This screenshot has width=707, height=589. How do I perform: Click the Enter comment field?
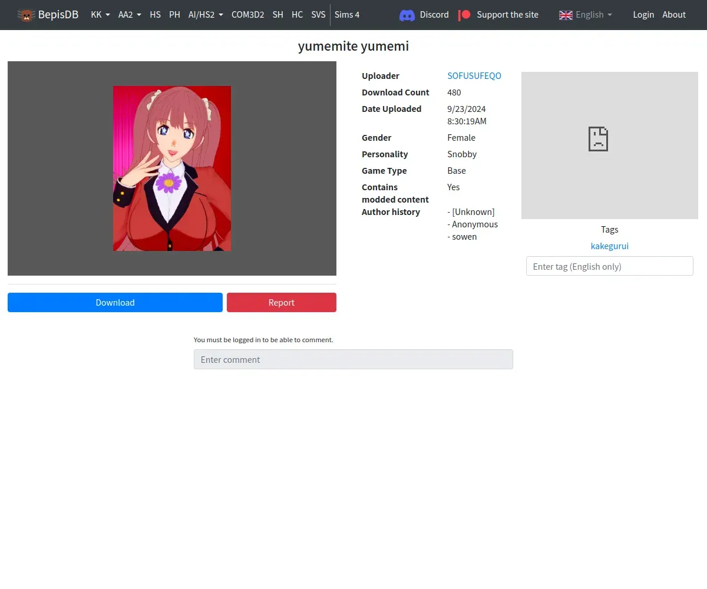tap(353, 359)
